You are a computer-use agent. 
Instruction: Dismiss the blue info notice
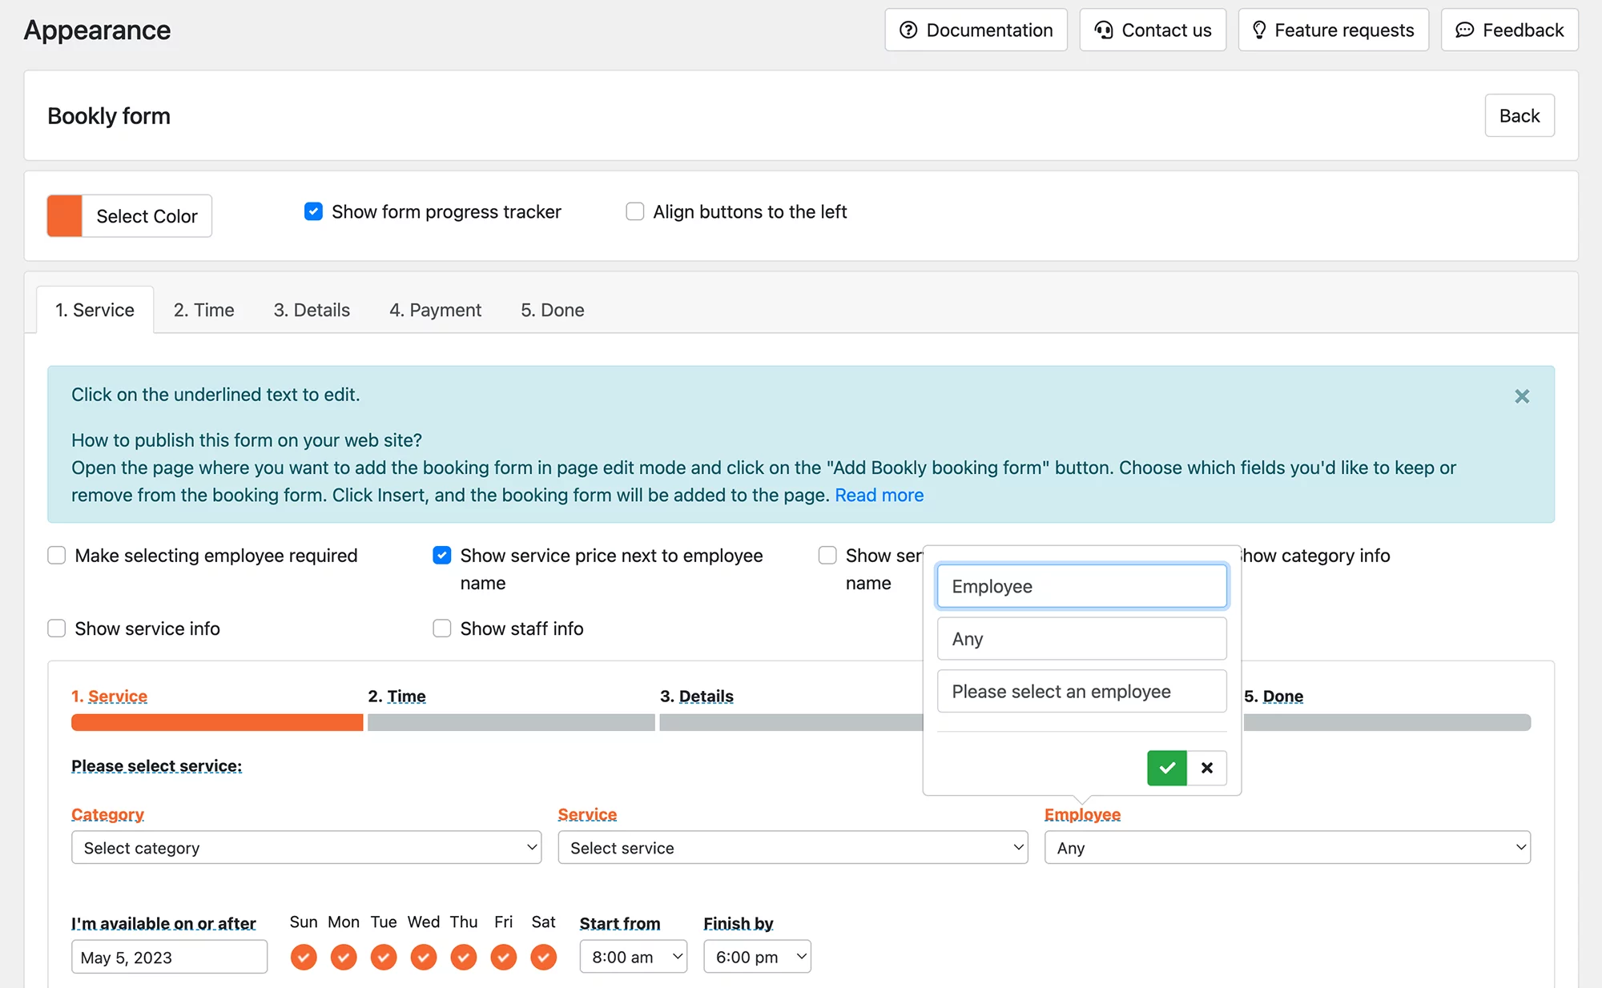pyautogui.click(x=1522, y=396)
